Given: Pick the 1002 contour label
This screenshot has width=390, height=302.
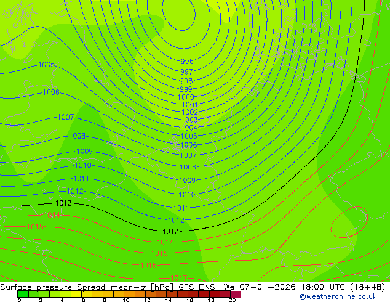Looking at the screenshot, I should [190, 112].
